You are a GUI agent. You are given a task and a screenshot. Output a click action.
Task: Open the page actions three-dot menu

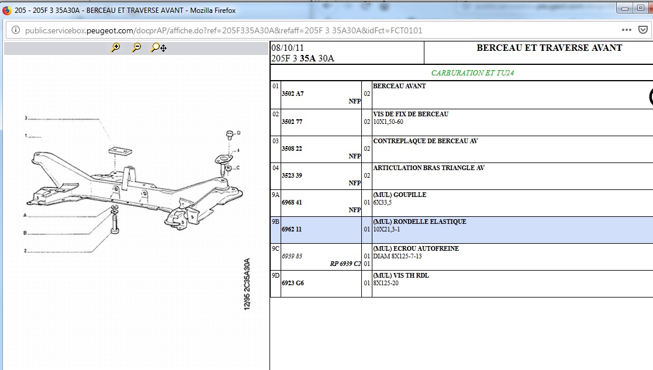[626, 30]
